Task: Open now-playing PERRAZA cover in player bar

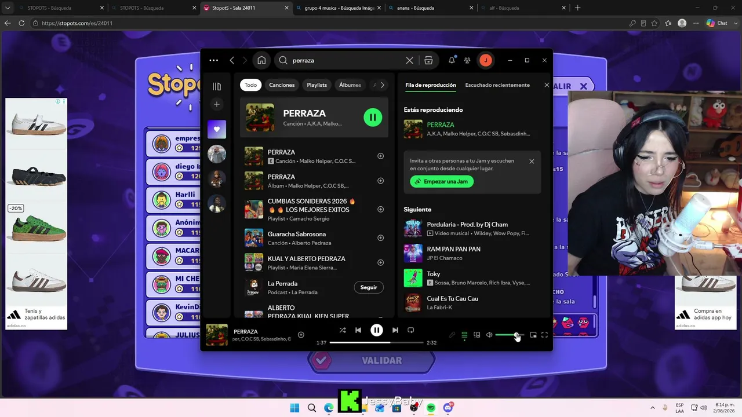Action: coord(217,335)
